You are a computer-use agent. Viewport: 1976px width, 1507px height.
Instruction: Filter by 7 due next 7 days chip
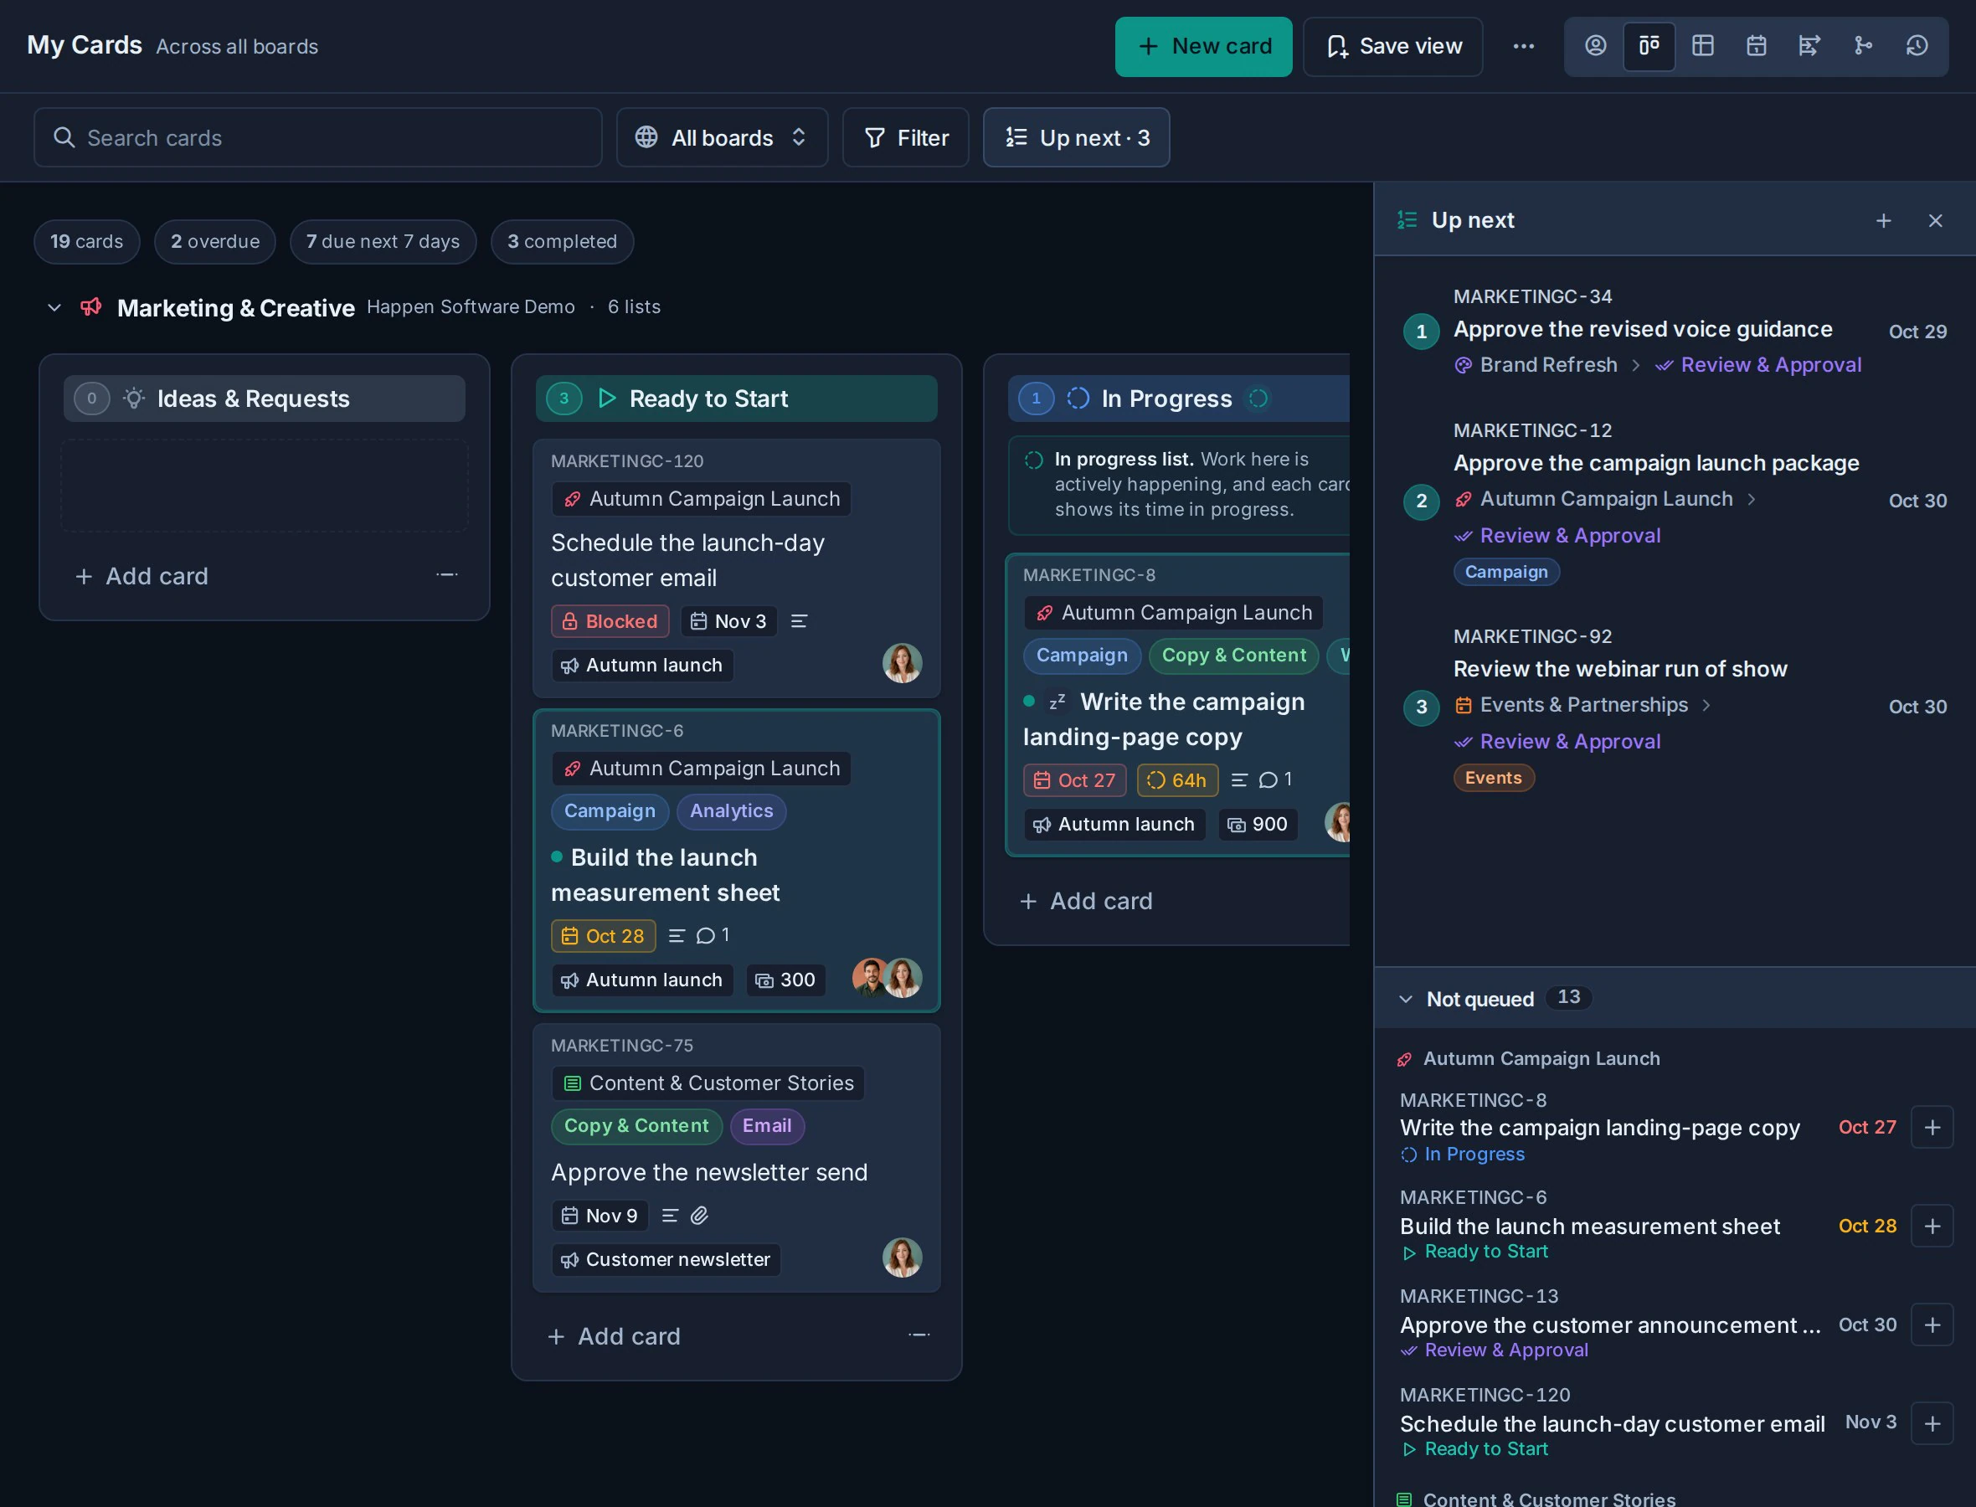tap(382, 241)
